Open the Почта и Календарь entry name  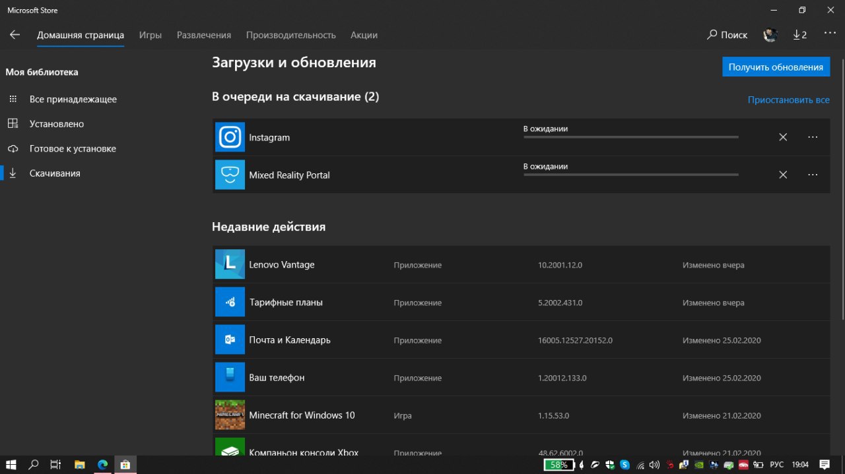click(290, 340)
